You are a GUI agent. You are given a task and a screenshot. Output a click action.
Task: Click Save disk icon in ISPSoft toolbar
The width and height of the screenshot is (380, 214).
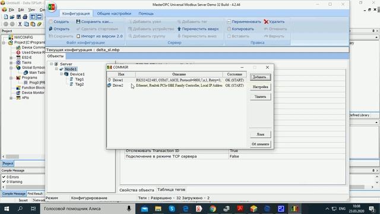(x=18, y=17)
